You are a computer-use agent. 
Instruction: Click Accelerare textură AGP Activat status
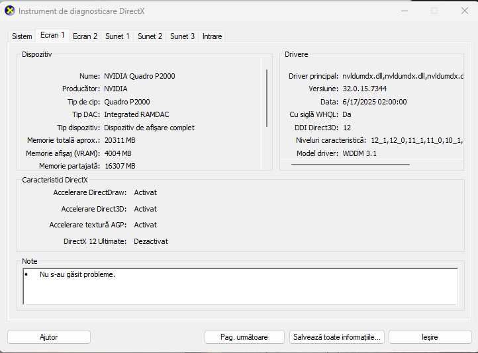click(x=146, y=225)
